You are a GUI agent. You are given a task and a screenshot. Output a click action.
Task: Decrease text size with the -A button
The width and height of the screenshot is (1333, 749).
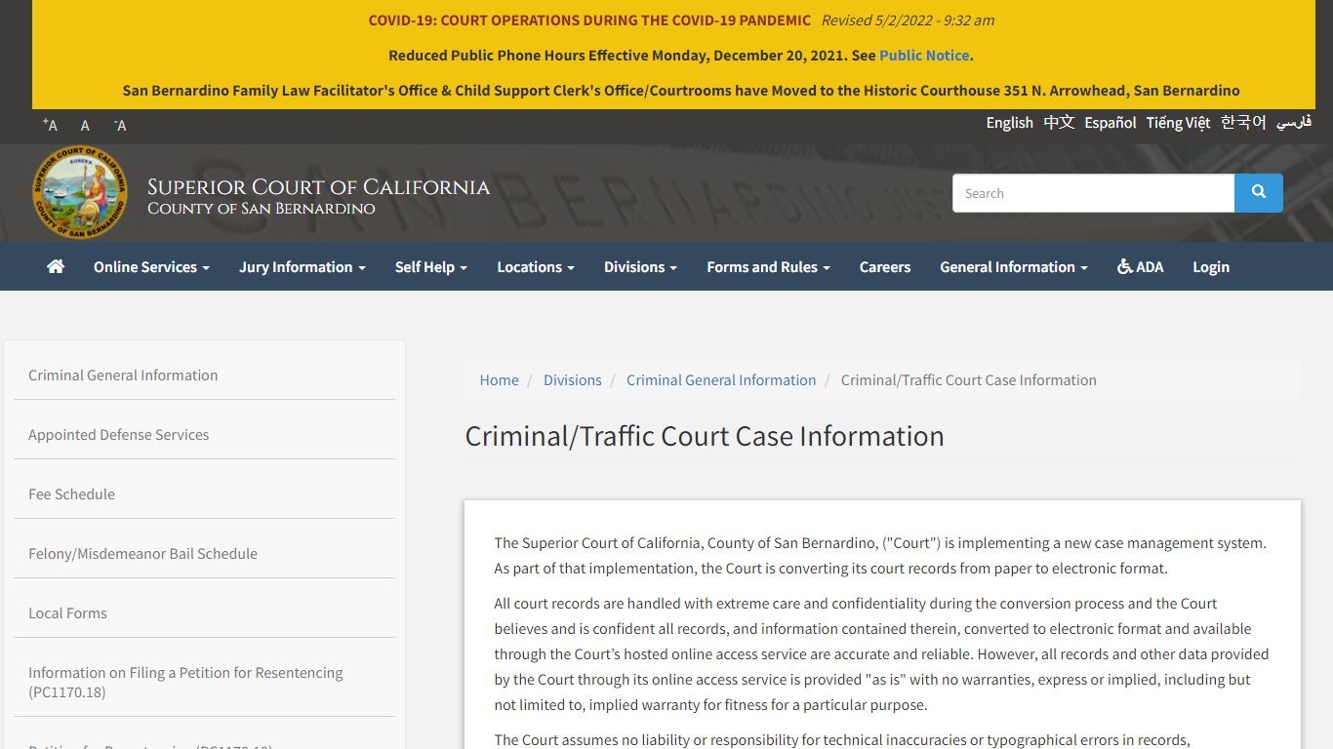[120, 125]
